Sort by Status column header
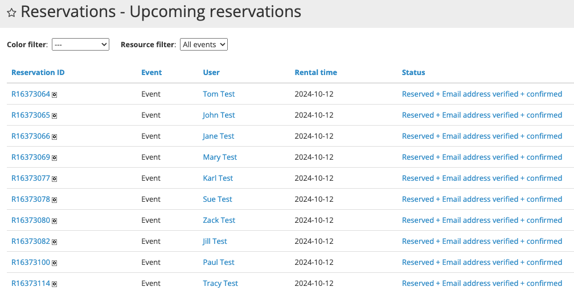Screen dimensions: 574x299 click(x=413, y=72)
